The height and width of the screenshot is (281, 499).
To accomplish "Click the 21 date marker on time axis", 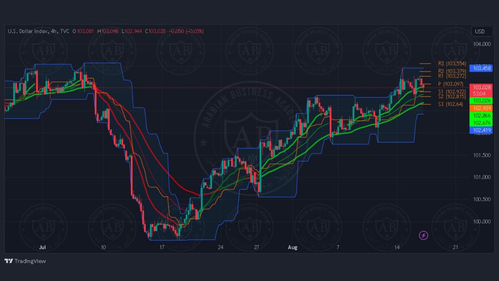I will (455, 247).
